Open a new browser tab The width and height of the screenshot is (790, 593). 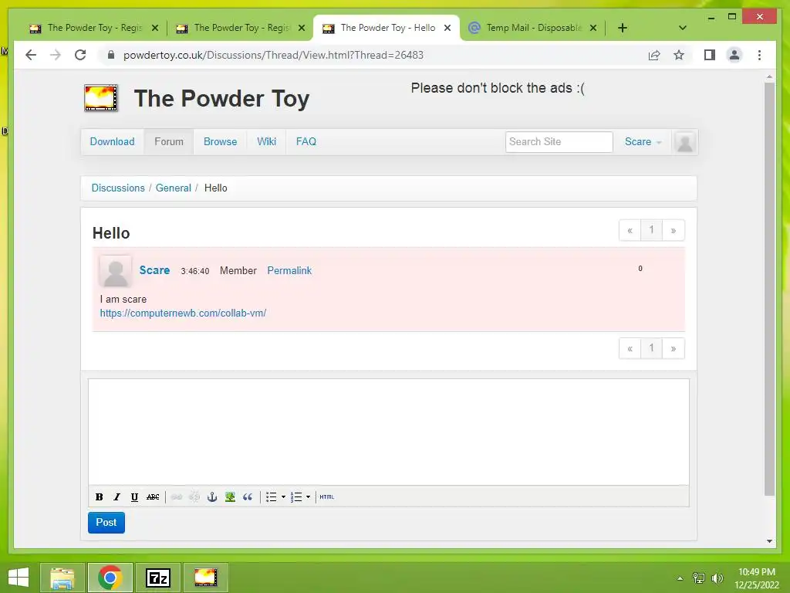tap(623, 28)
